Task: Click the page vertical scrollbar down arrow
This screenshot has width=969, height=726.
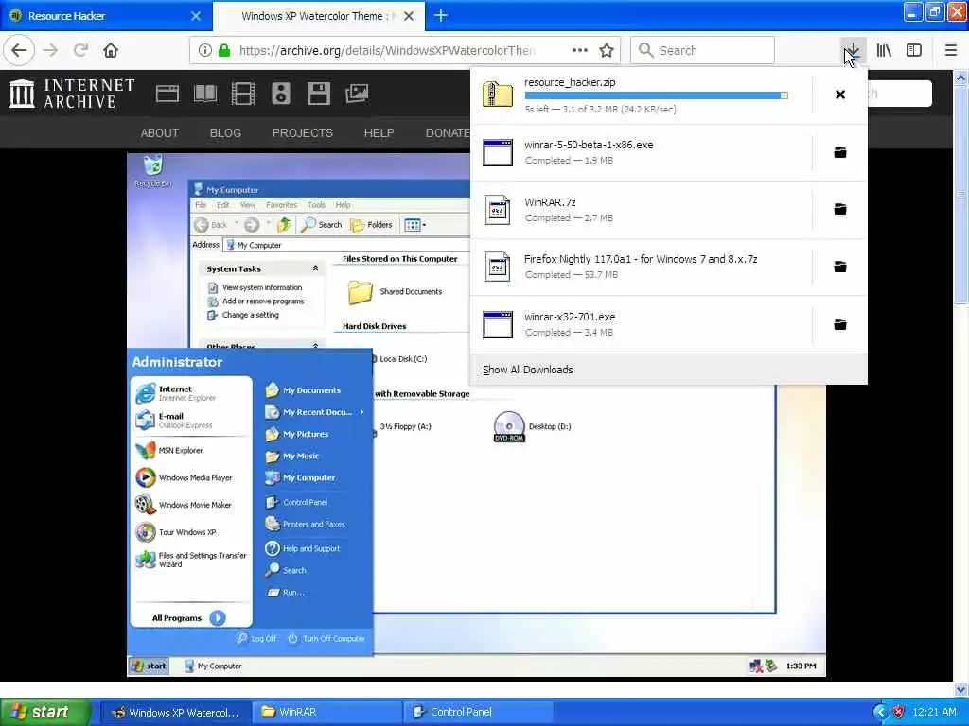Action: pyautogui.click(x=960, y=689)
